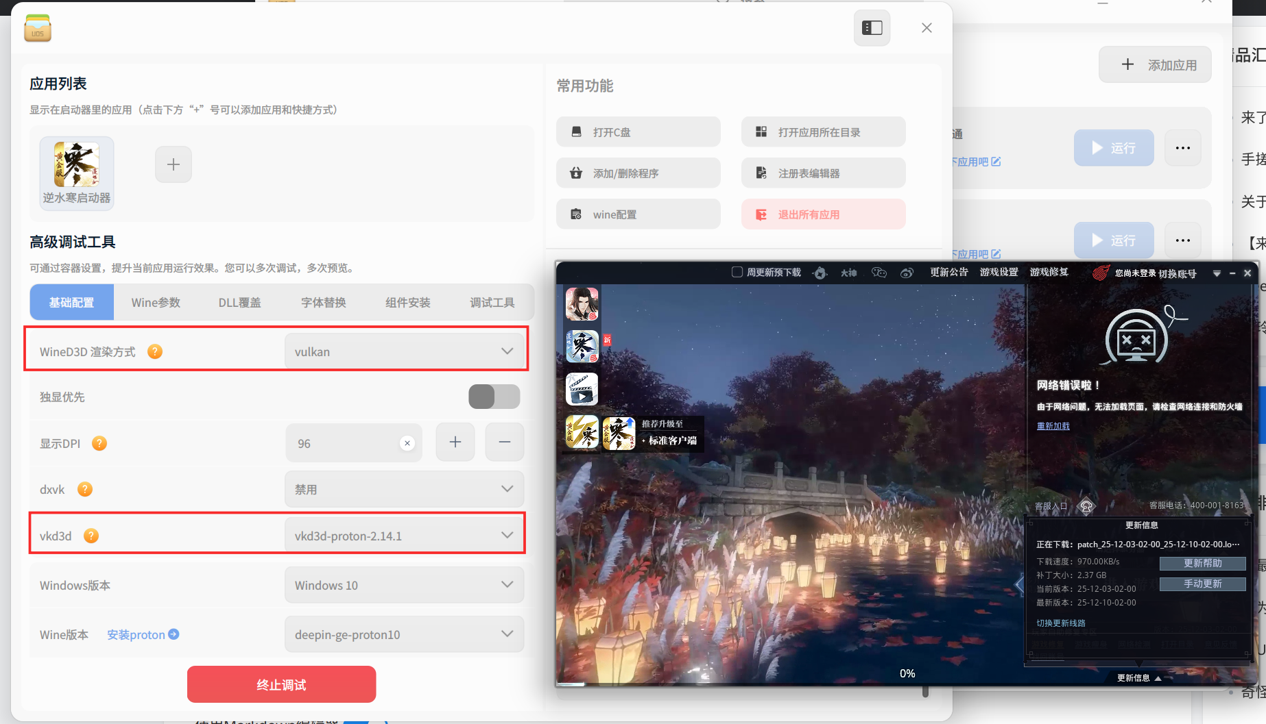Screen dimensions: 1266x724
Task: Clear the DPI value with the x icon
Action: click(x=407, y=443)
